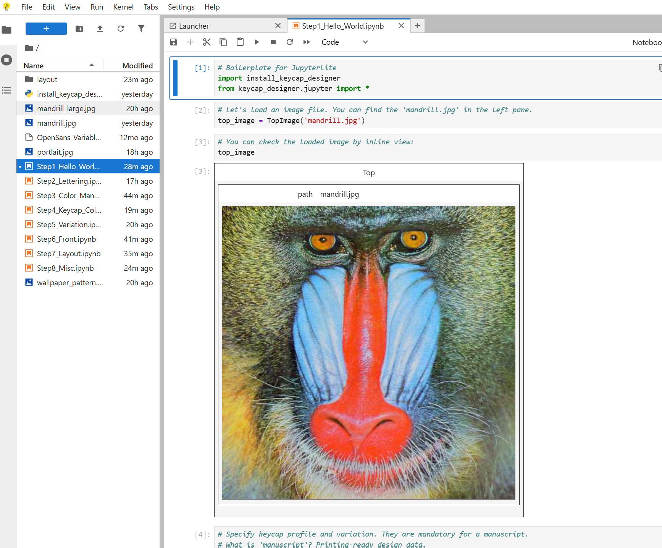Select Step8_Misc.ipynb notebook
The image size is (662, 548).
click(x=88, y=268)
